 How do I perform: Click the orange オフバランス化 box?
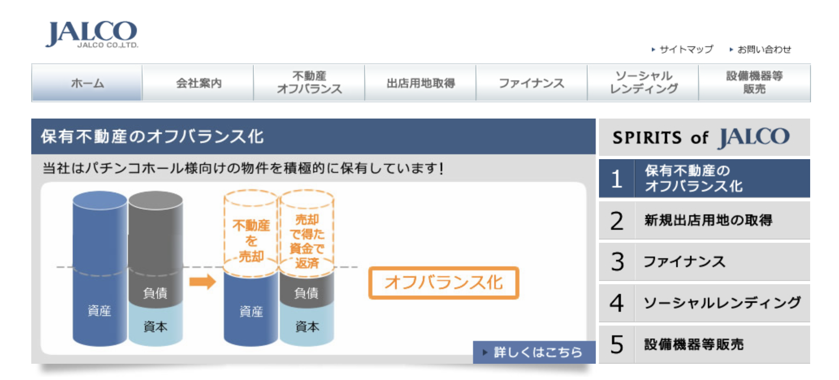point(443,283)
